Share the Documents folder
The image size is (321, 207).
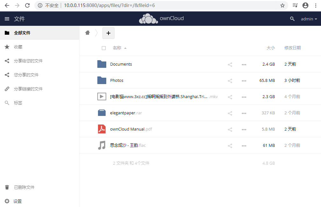click(x=230, y=65)
